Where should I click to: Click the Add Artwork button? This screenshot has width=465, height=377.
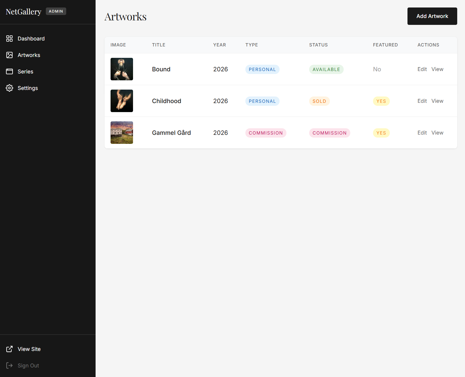432,16
